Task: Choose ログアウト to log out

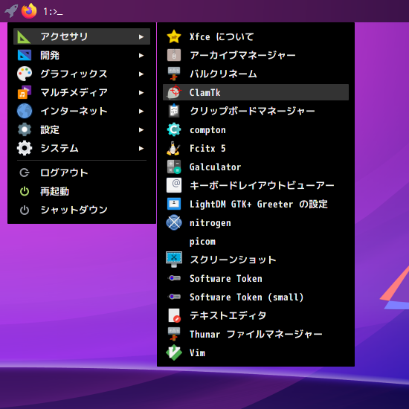Action: click(82, 173)
